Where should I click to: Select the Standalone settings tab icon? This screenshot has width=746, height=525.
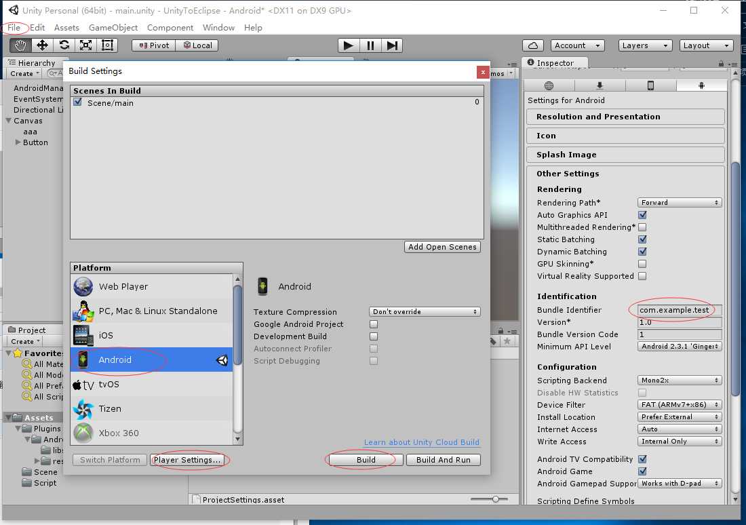(600, 85)
